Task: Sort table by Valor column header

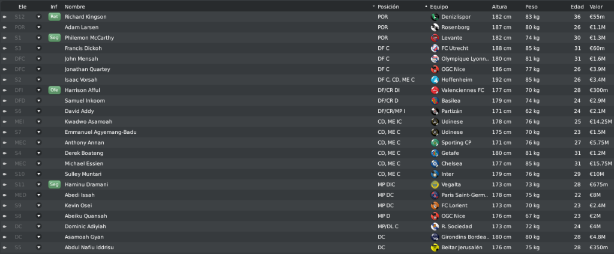Action: [596, 7]
